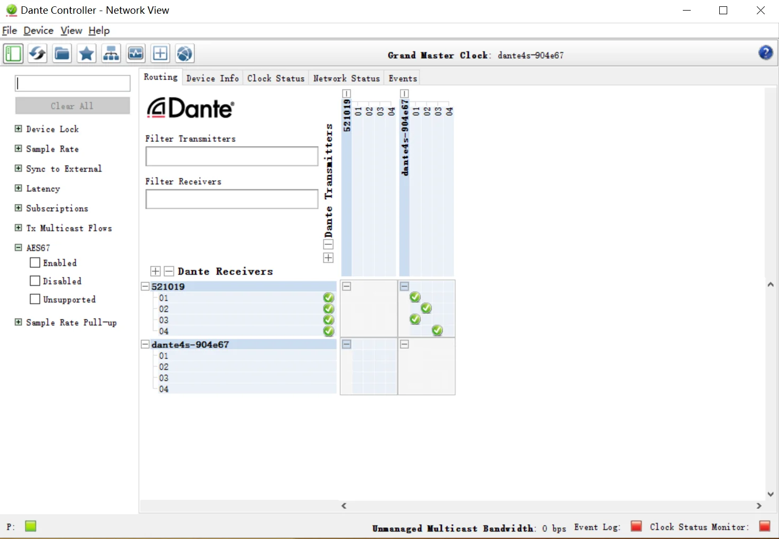779x539 pixels.
Task: Enable the AES67 Enabled checkbox
Action: [x=35, y=262]
